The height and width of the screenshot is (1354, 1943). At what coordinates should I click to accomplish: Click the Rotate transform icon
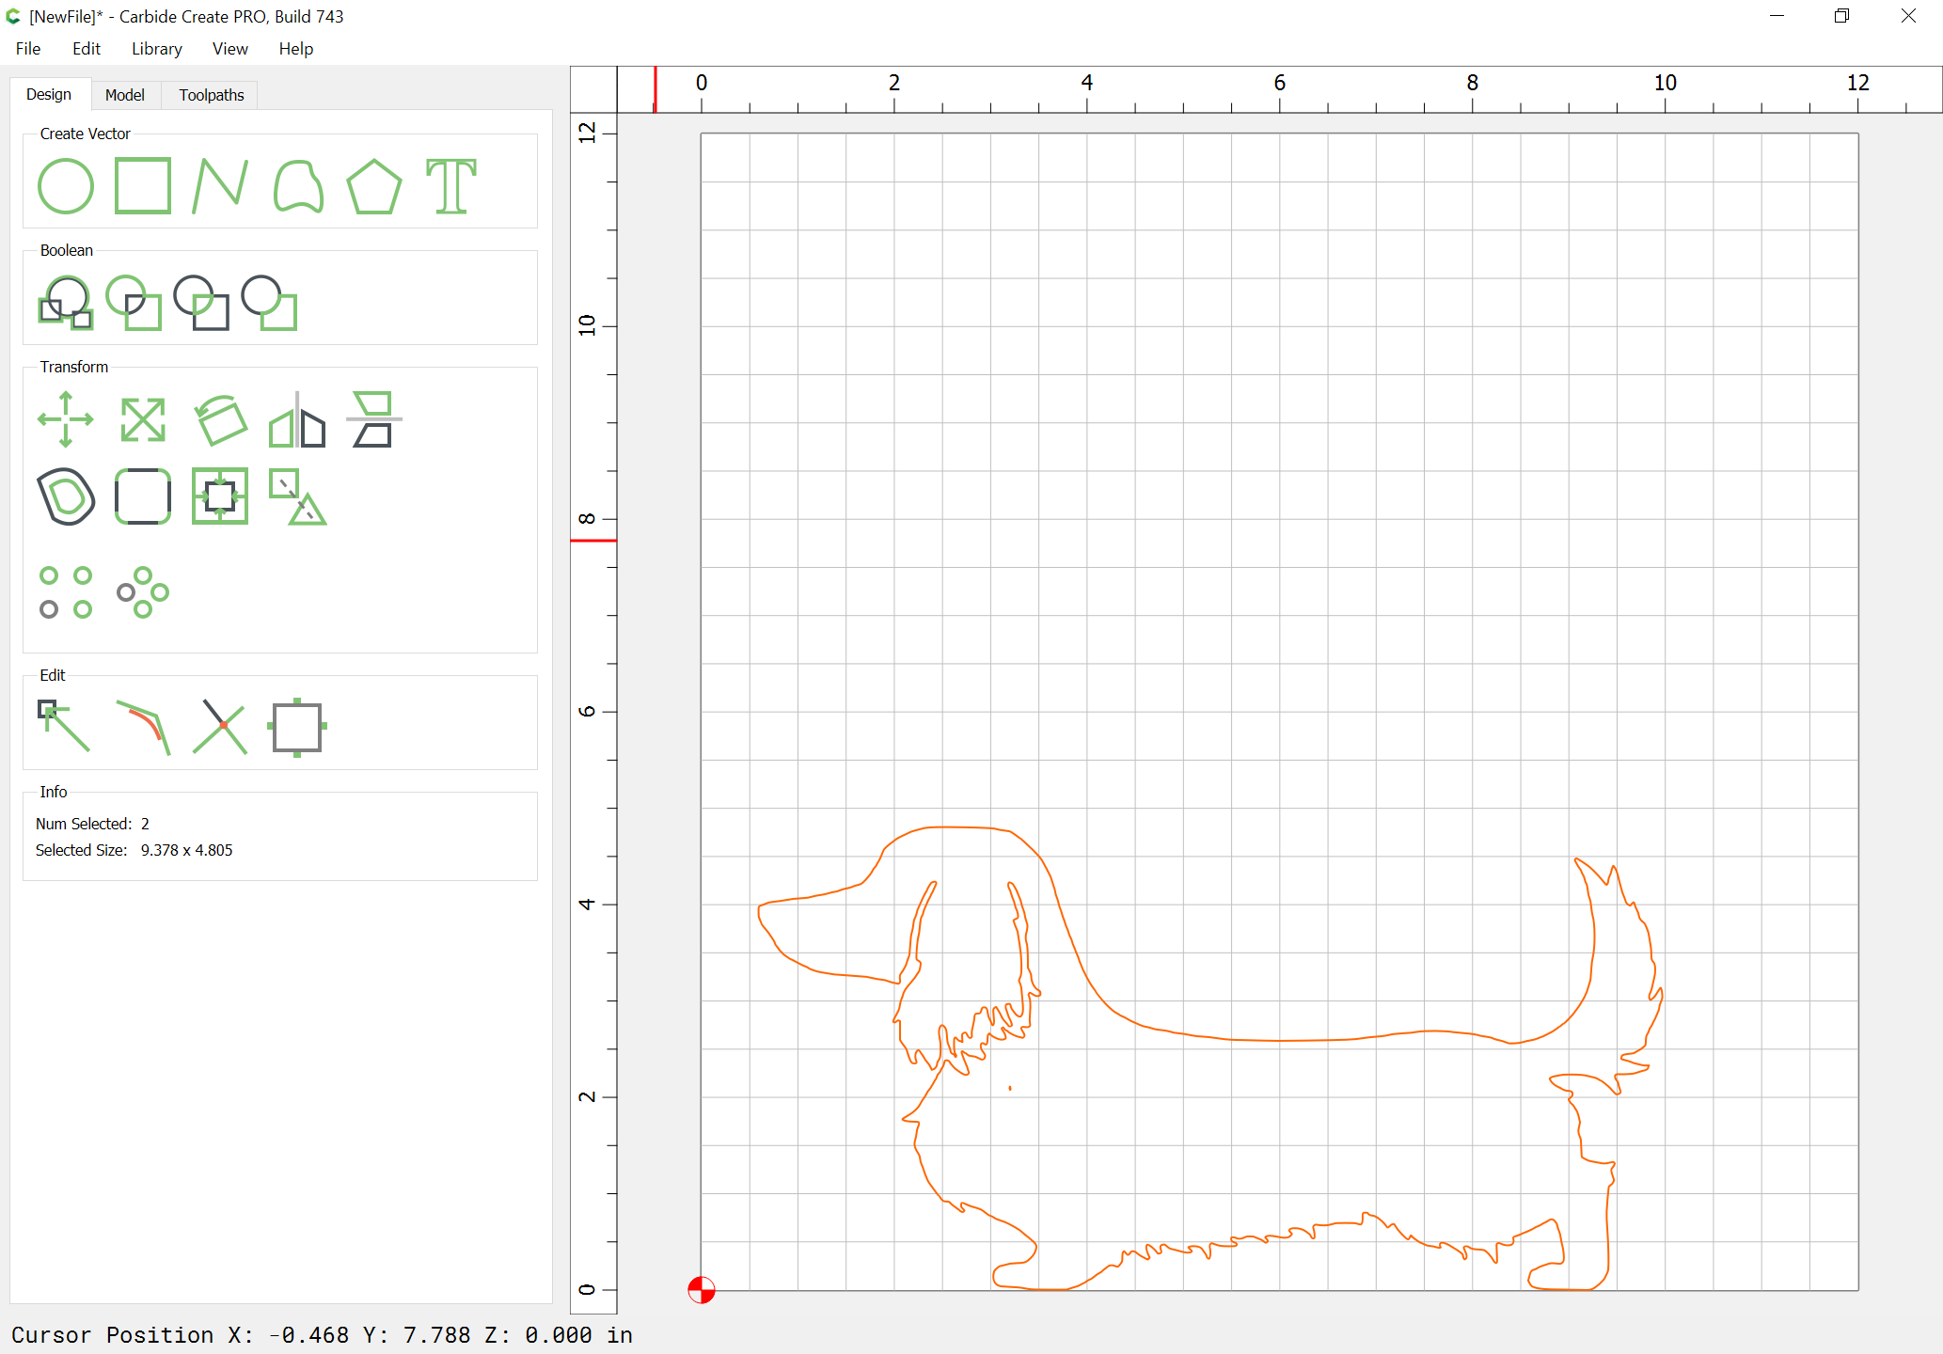[220, 419]
